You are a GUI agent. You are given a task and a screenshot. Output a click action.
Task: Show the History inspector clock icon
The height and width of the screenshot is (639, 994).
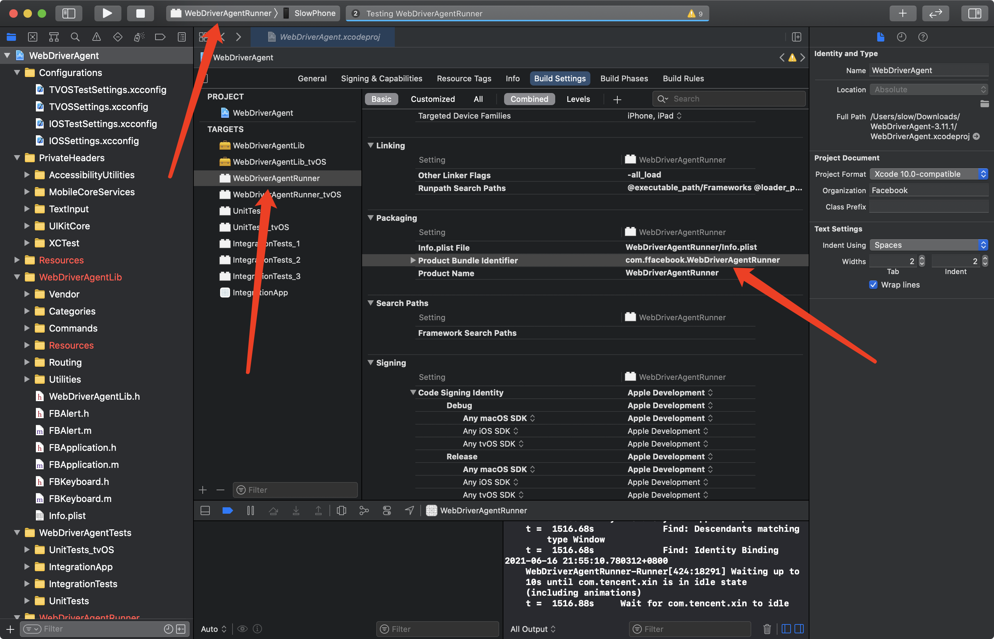(x=901, y=37)
